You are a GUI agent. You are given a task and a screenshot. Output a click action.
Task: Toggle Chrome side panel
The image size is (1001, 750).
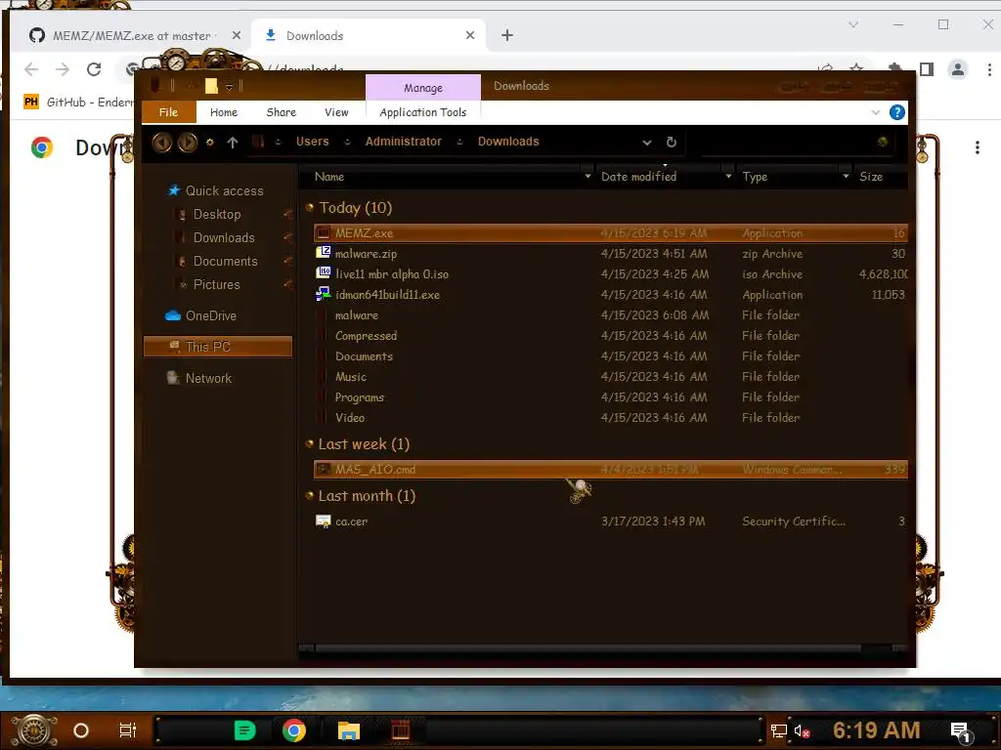tap(927, 69)
